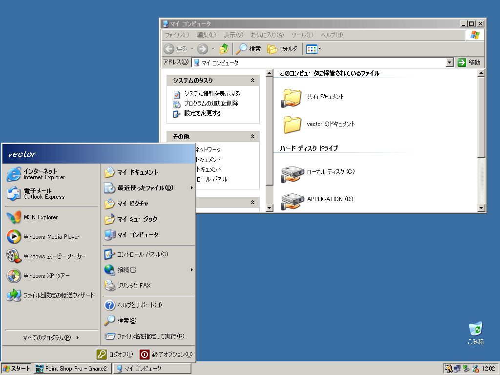Expand 最近使ったファイル submenu
500x375 pixels.
(149, 188)
